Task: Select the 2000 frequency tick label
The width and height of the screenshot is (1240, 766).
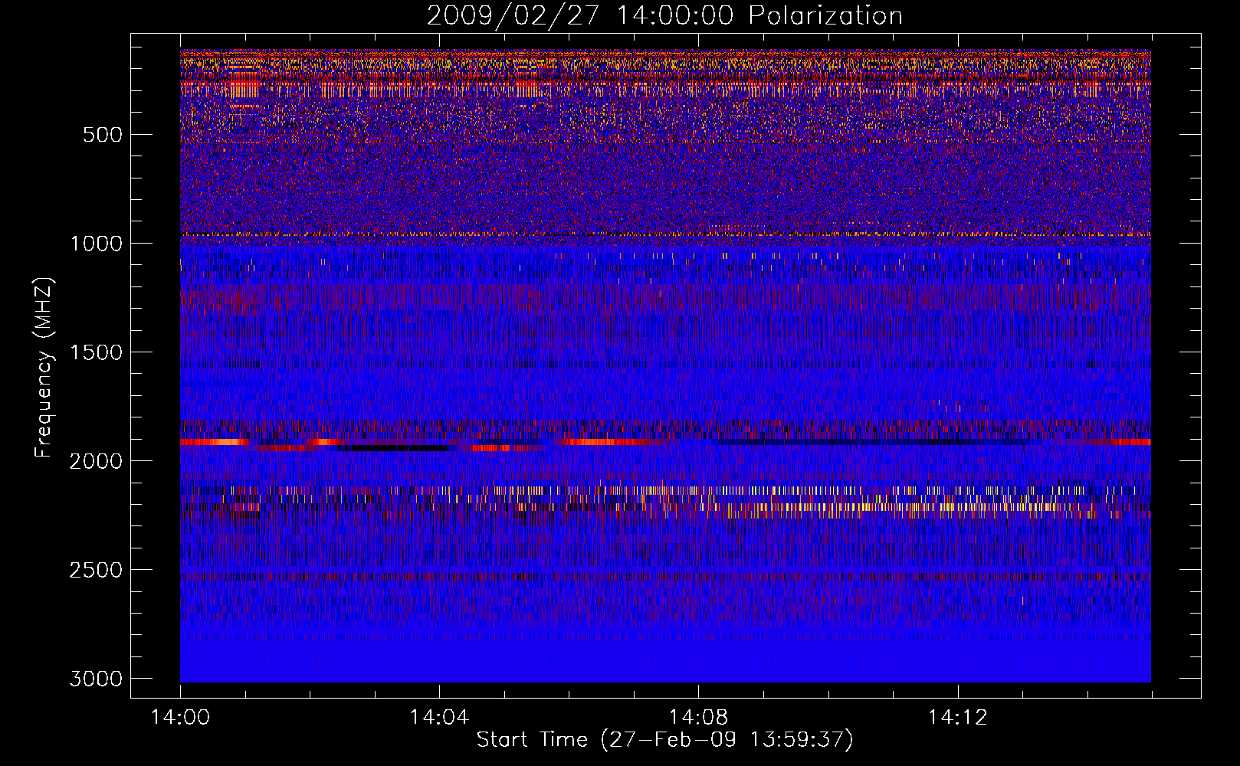Action: coord(96,461)
